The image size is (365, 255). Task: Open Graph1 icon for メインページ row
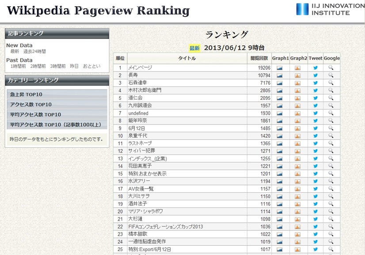(x=280, y=68)
